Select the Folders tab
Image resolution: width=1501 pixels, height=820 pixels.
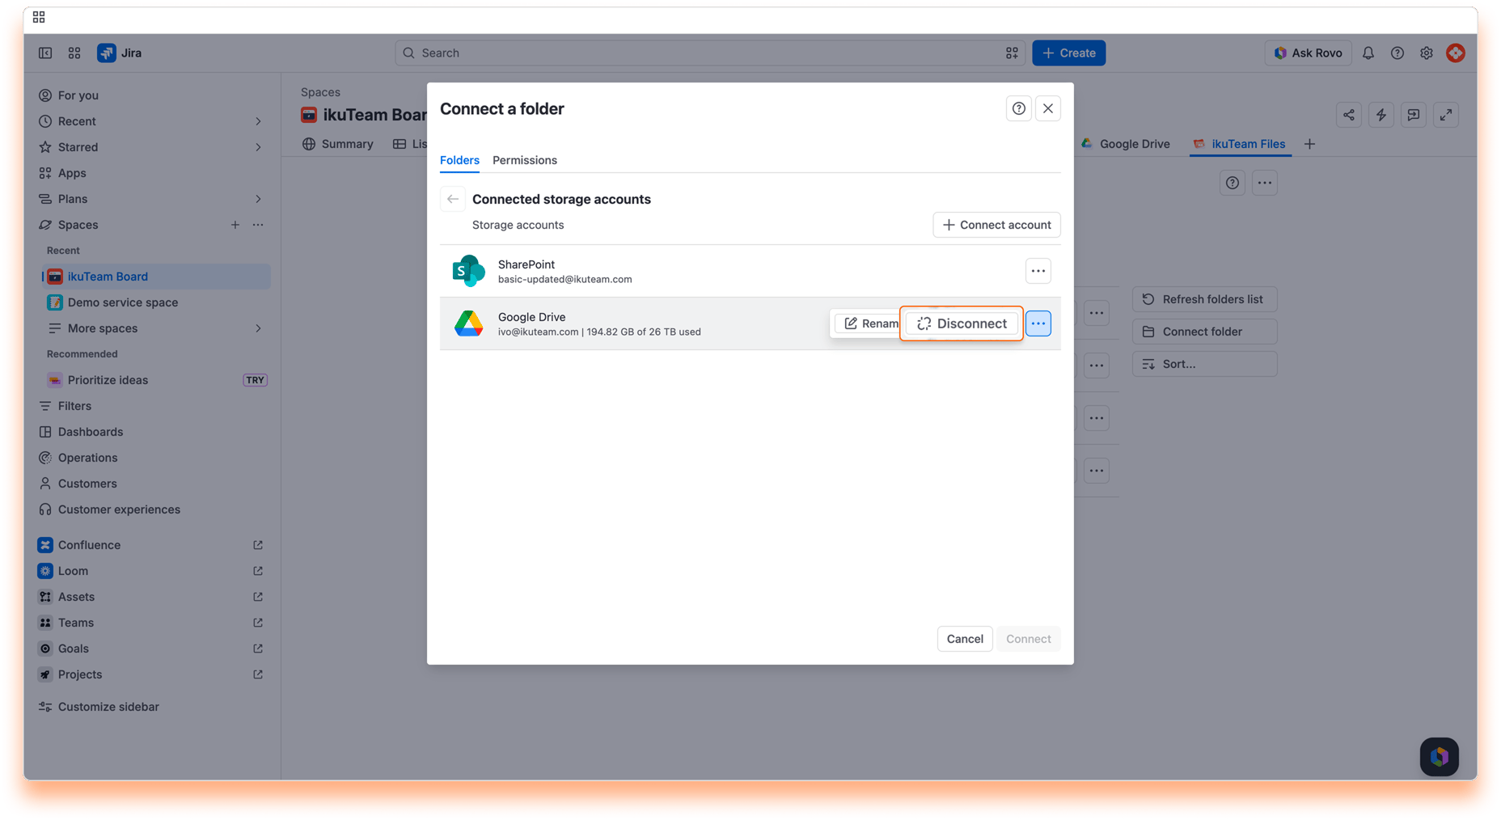(x=459, y=160)
